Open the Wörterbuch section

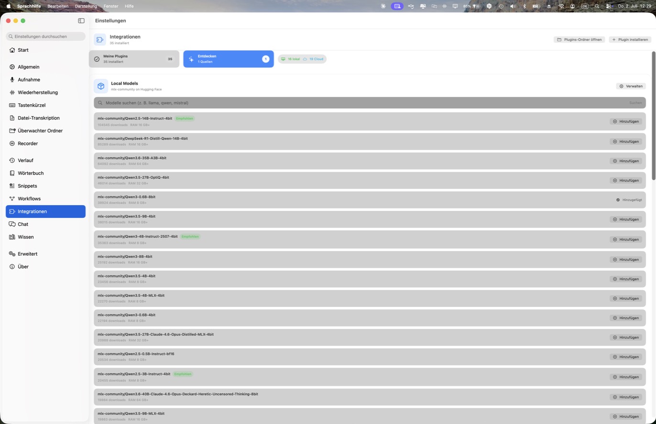tap(45, 173)
